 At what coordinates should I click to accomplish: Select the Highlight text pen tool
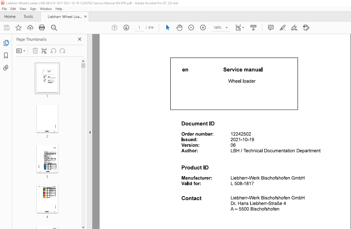click(282, 28)
